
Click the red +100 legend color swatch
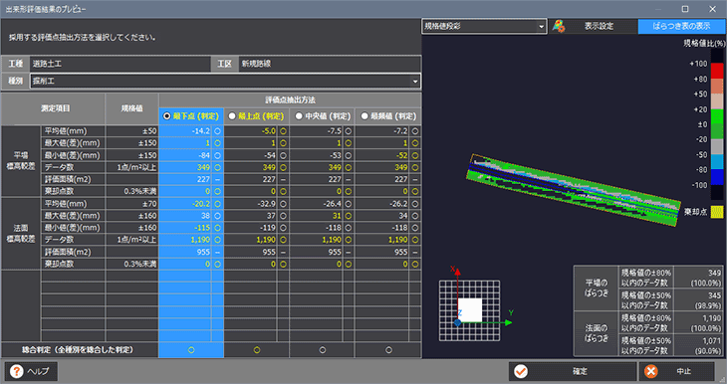pos(717,71)
